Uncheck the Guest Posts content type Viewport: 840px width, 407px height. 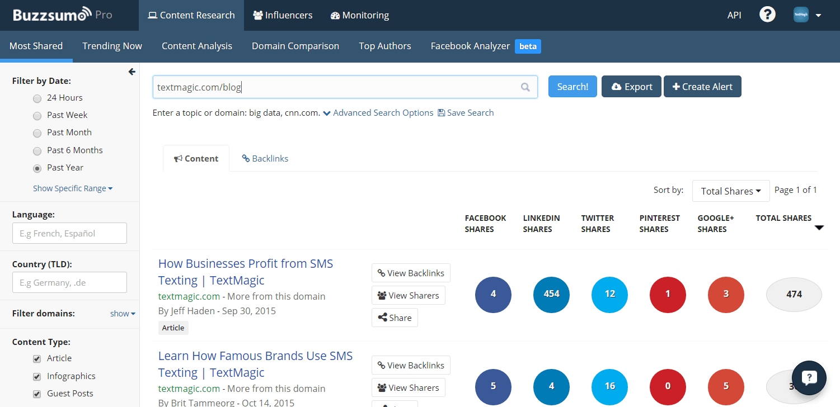click(x=37, y=394)
